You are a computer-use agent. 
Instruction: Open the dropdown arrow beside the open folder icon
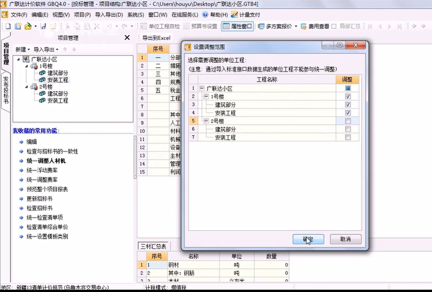point(35,26)
